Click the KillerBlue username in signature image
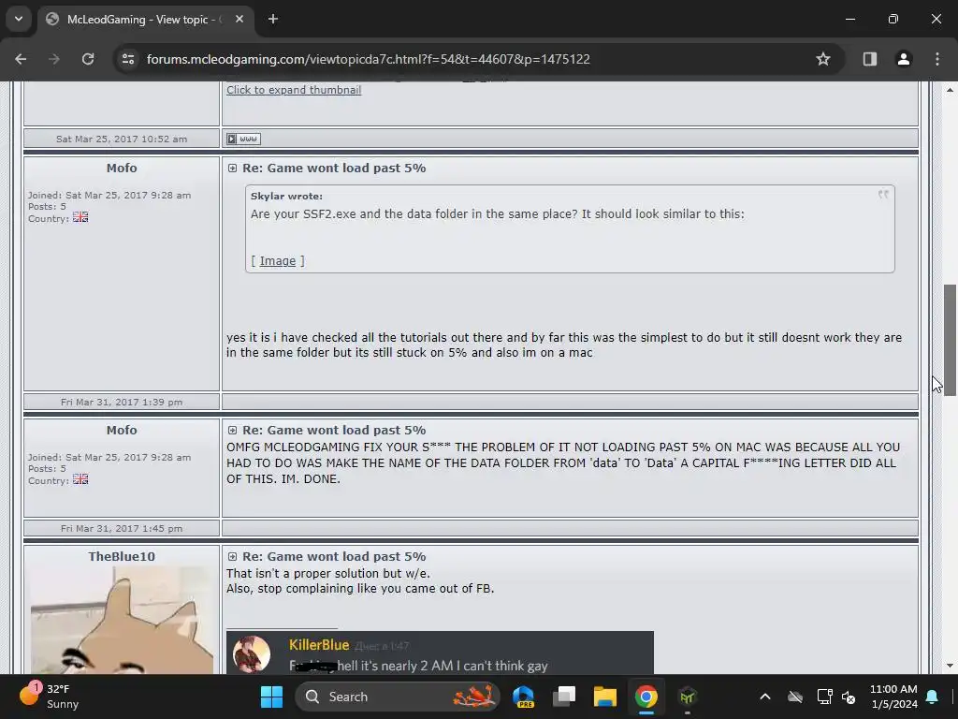Viewport: 958px width, 719px height. (x=319, y=645)
